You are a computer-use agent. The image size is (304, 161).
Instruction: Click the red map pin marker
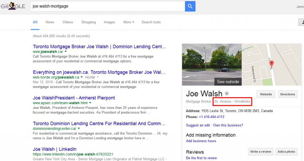pos(272,64)
